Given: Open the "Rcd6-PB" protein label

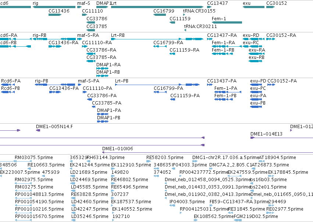Looking at the screenshot, I should point(10,88).
